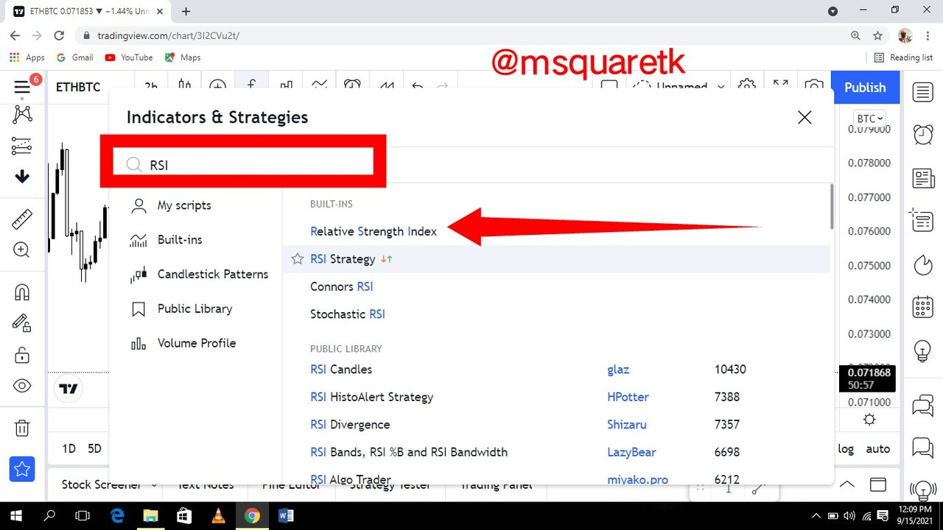The height and width of the screenshot is (530, 943).
Task: Add RSI Divergence script
Action: [350, 425]
